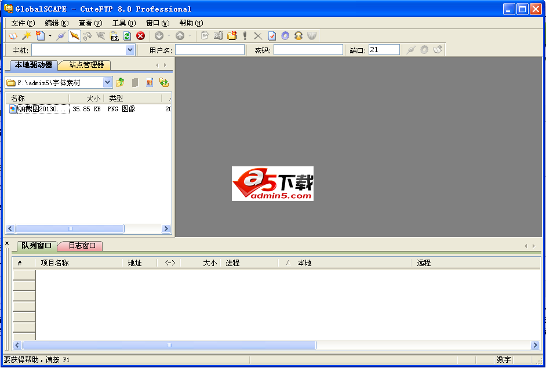This screenshot has height=368, width=546.
Task: Sort local files by 名称 column
Action: [x=37, y=98]
